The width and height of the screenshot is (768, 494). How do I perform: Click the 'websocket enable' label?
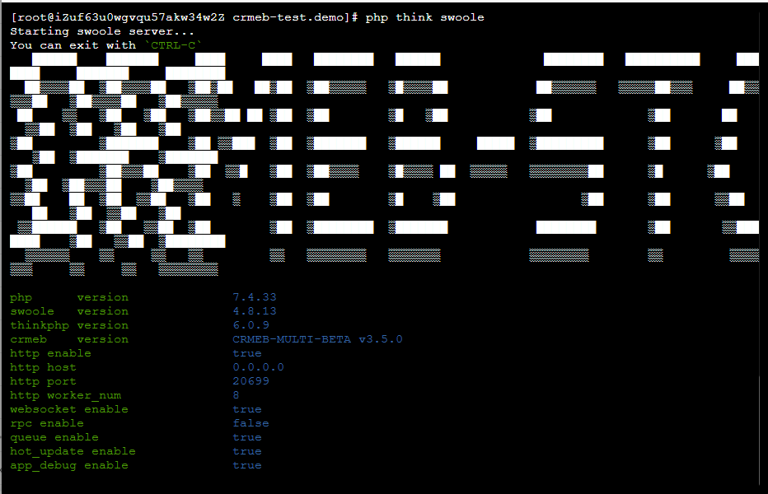click(69, 409)
